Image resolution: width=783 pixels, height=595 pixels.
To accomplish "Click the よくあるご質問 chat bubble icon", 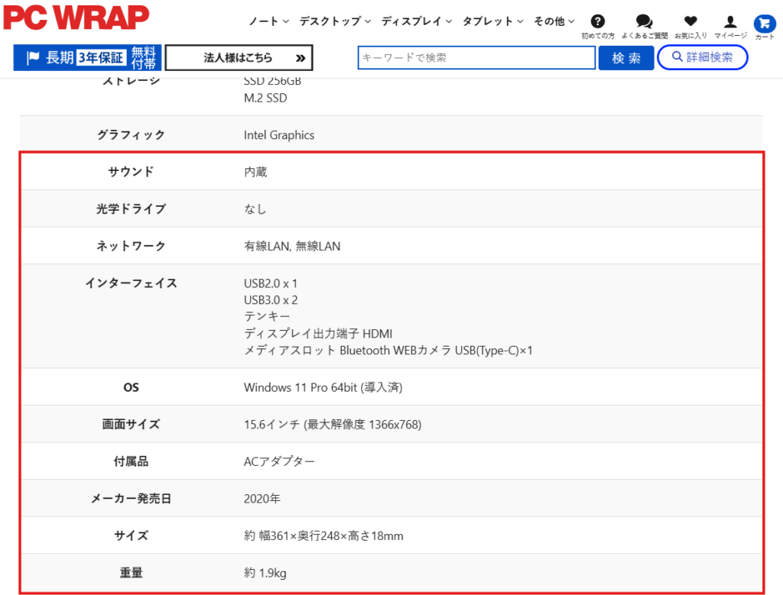I will [x=644, y=21].
